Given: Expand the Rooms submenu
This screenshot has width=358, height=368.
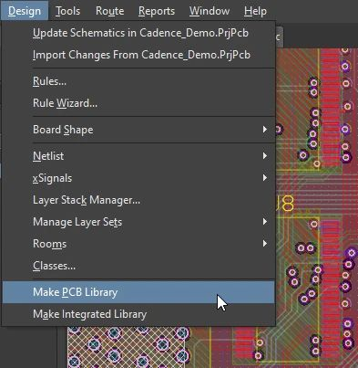Looking at the screenshot, I should [138, 244].
